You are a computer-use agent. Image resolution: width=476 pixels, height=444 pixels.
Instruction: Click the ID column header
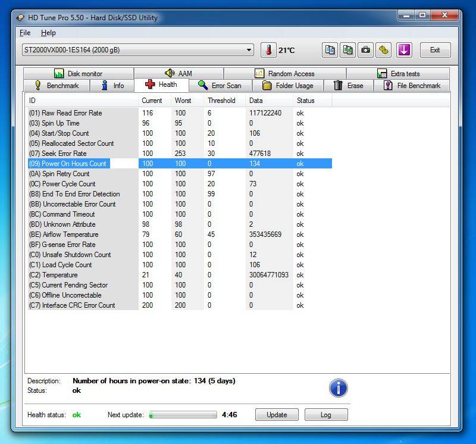click(82, 101)
